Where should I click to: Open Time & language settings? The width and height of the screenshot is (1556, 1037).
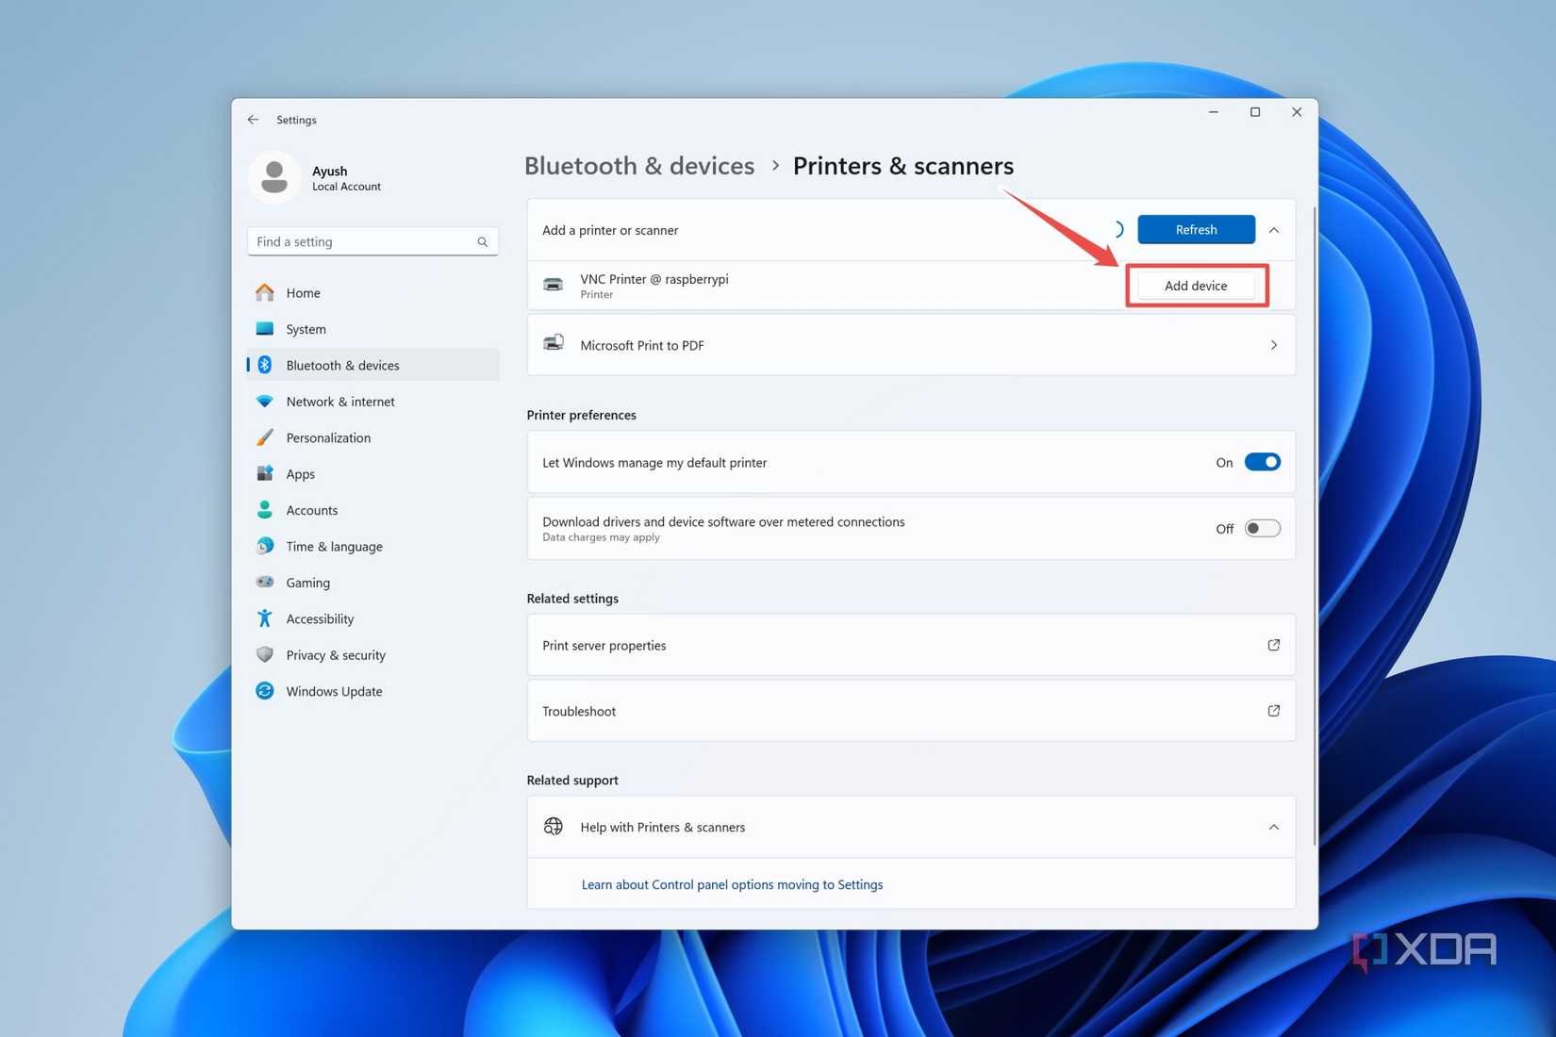pyautogui.click(x=373, y=546)
